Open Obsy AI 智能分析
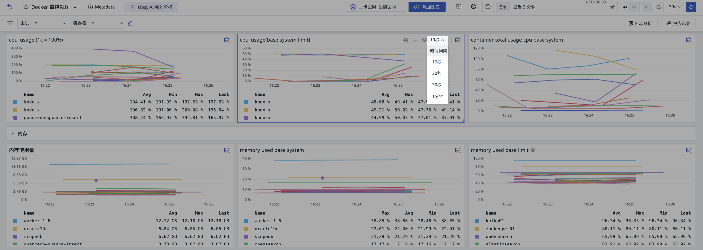Image resolution: width=703 pixels, height=250 pixels. click(x=151, y=7)
